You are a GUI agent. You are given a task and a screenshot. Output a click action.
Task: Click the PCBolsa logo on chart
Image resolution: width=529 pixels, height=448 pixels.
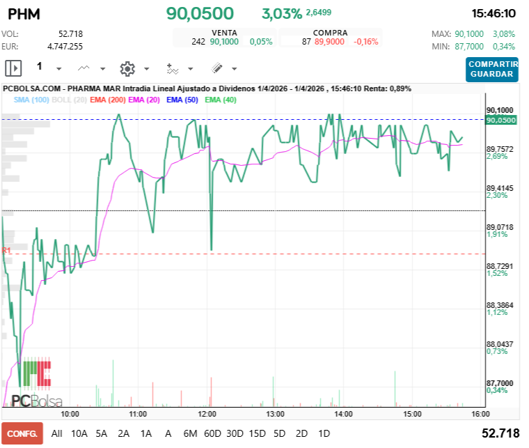tap(36, 383)
